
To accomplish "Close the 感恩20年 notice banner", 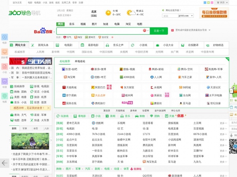I will [x=48, y=108].
